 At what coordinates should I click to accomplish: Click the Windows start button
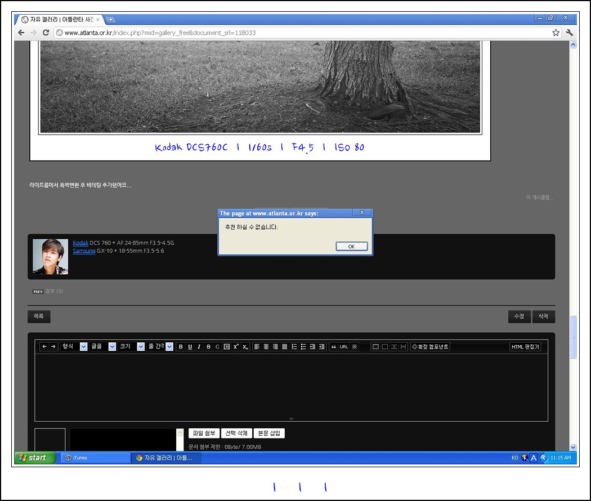click(35, 458)
